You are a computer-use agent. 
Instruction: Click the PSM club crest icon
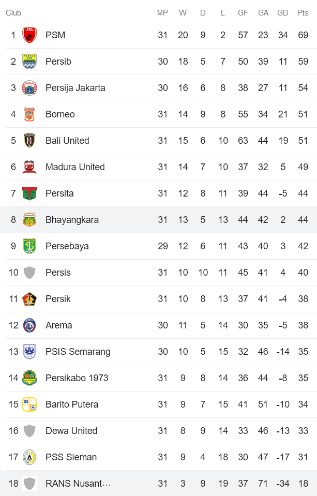29,35
